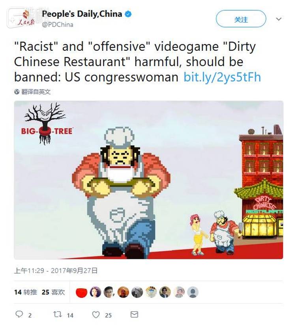
Task: Like the tweet with the heart icon
Action: point(96,314)
